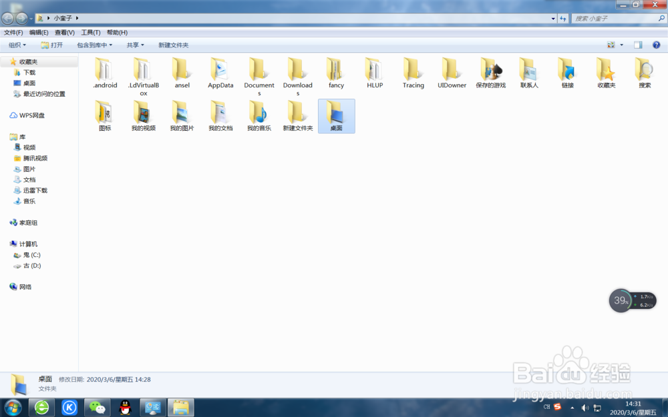Image resolution: width=668 pixels, height=417 pixels.
Task: Open the Downloads folder
Action: [x=298, y=77]
